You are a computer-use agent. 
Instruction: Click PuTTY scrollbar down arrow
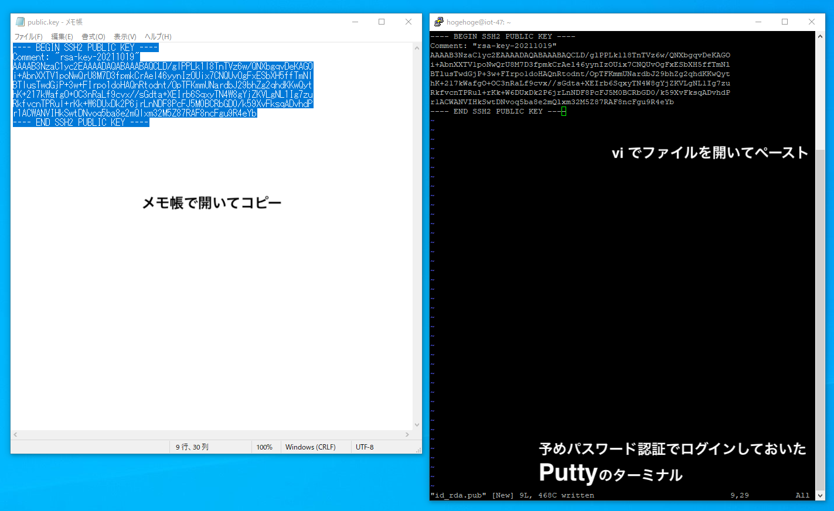[x=820, y=495]
